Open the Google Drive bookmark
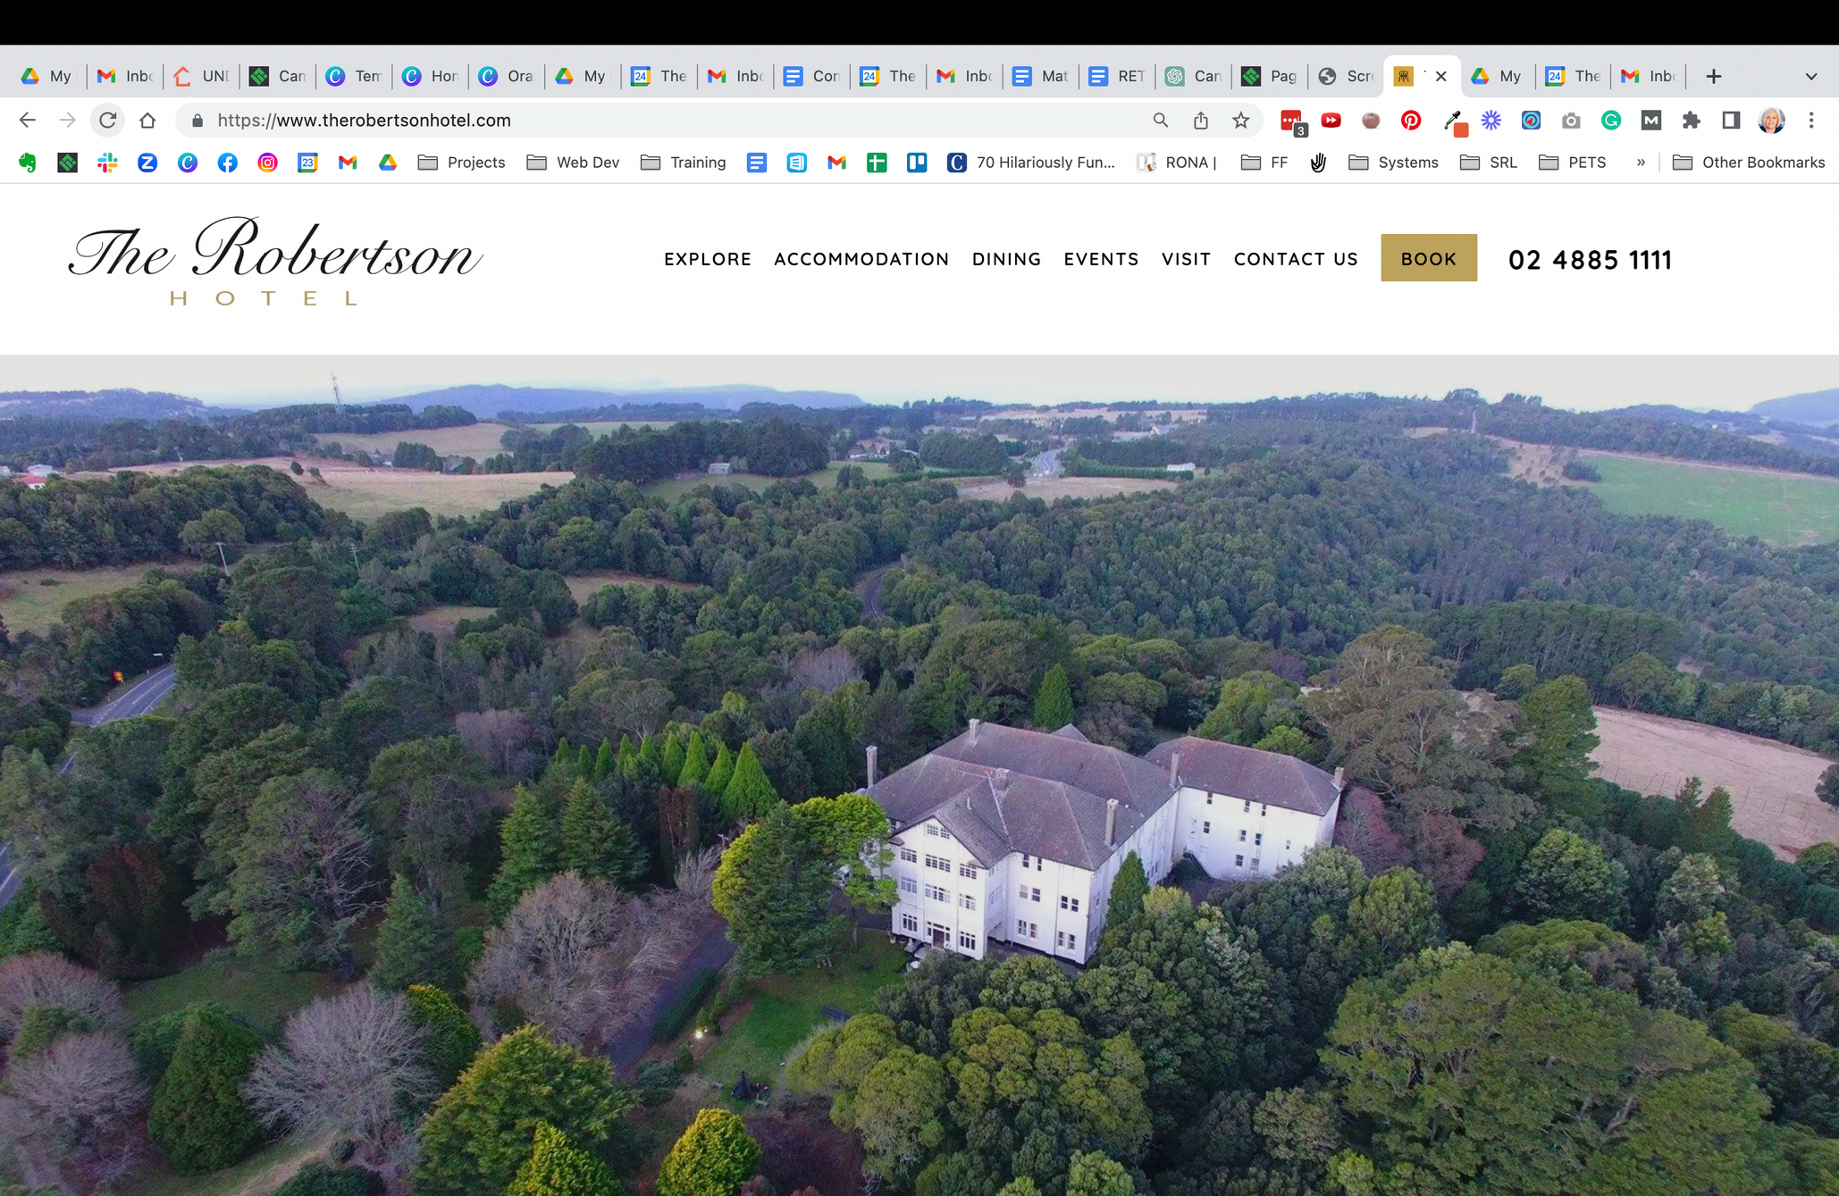 point(388,162)
